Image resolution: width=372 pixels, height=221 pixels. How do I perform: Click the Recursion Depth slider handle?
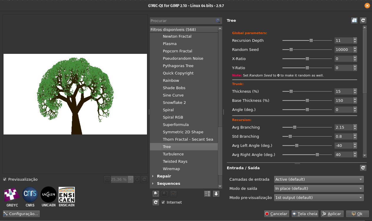click(311, 40)
